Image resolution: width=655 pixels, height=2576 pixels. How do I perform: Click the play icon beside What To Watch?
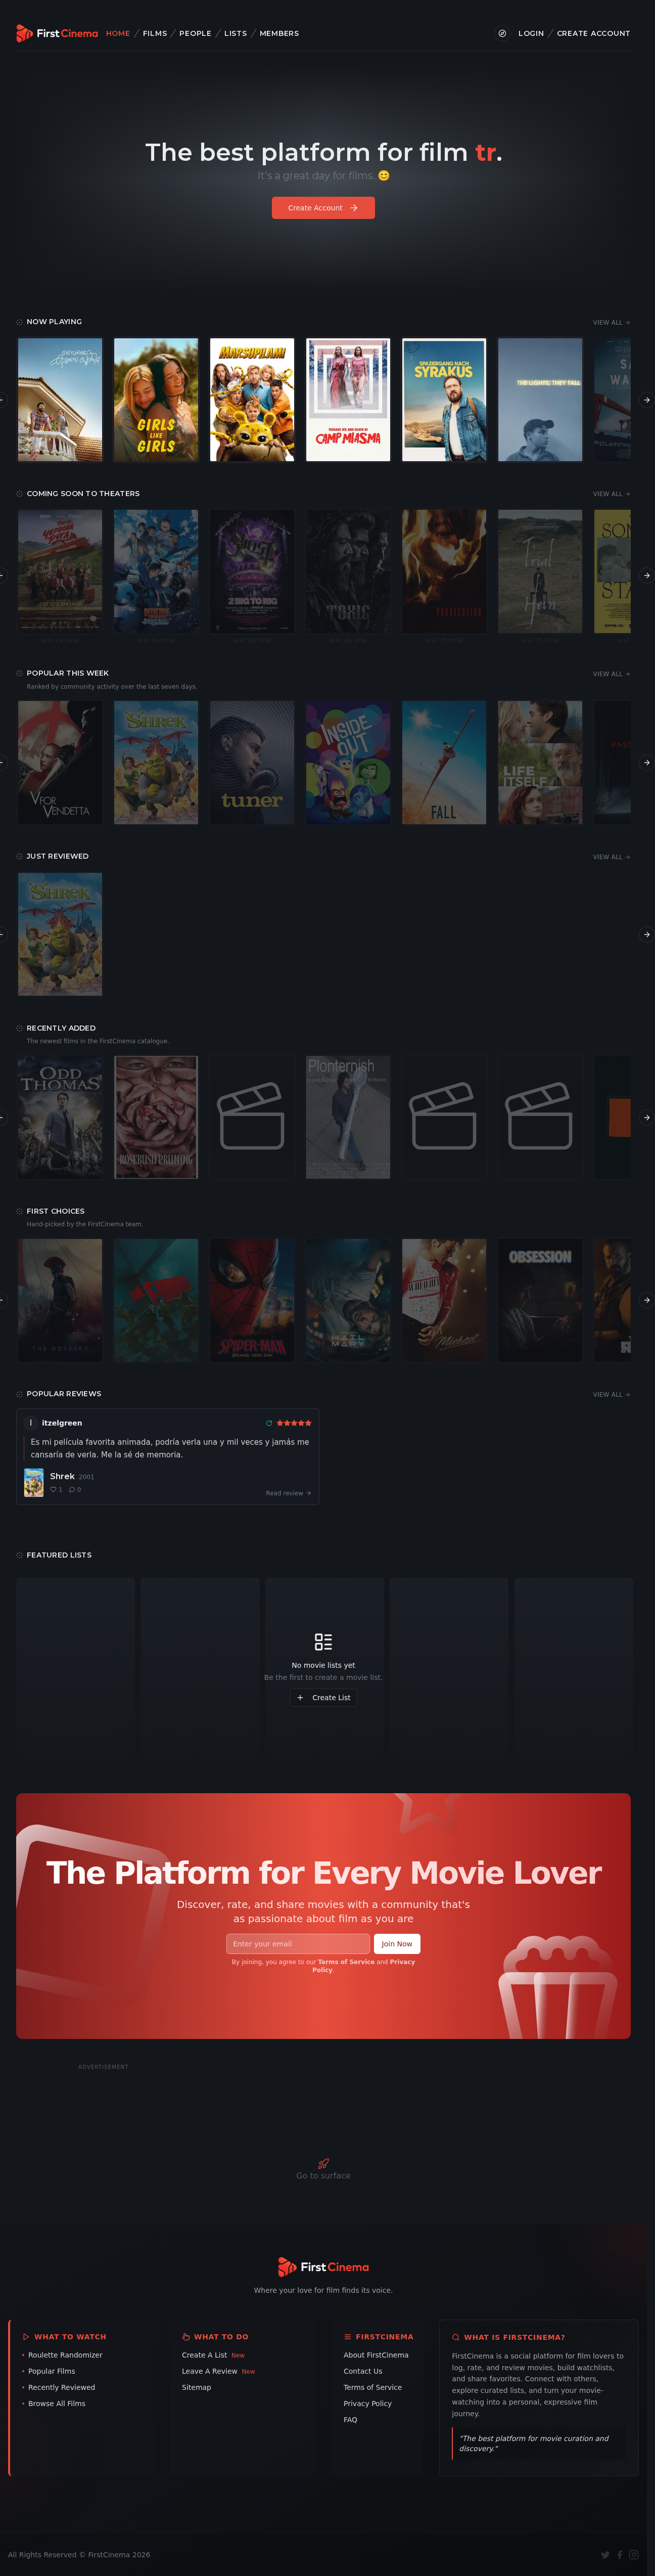(26, 2337)
